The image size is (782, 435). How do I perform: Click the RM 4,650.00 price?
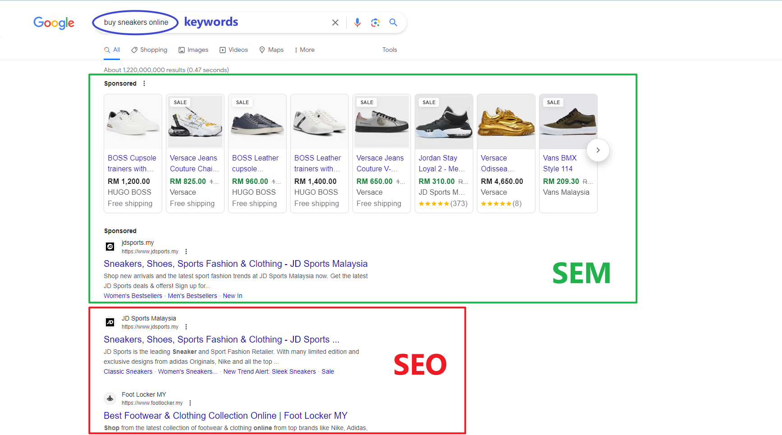(502, 181)
